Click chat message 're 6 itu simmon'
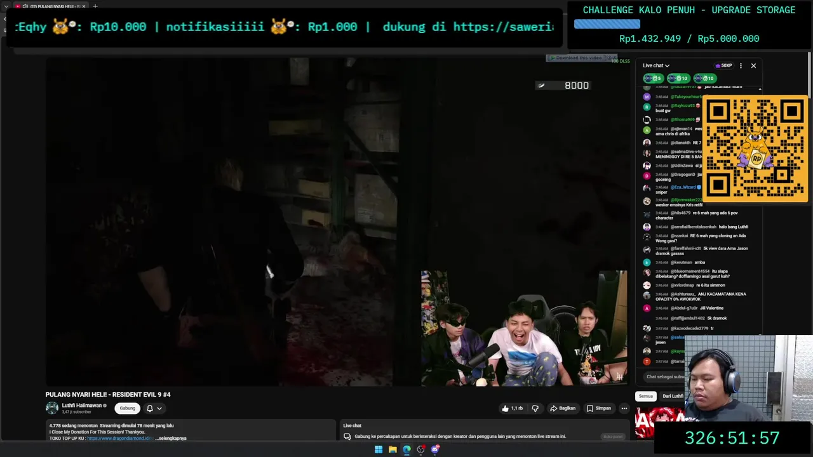This screenshot has width=813, height=457. pos(710,285)
